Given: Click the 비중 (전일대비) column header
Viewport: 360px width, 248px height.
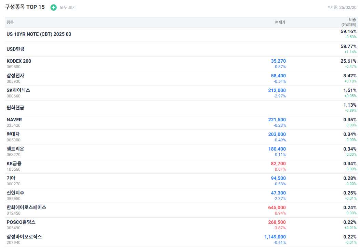Looking at the screenshot, I should [x=349, y=22].
